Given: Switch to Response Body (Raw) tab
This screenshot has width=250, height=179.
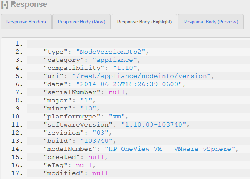Looking at the screenshot, I should click(x=82, y=22).
